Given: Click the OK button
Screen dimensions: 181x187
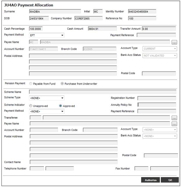Looking at the screenshot, I should coord(170,180).
